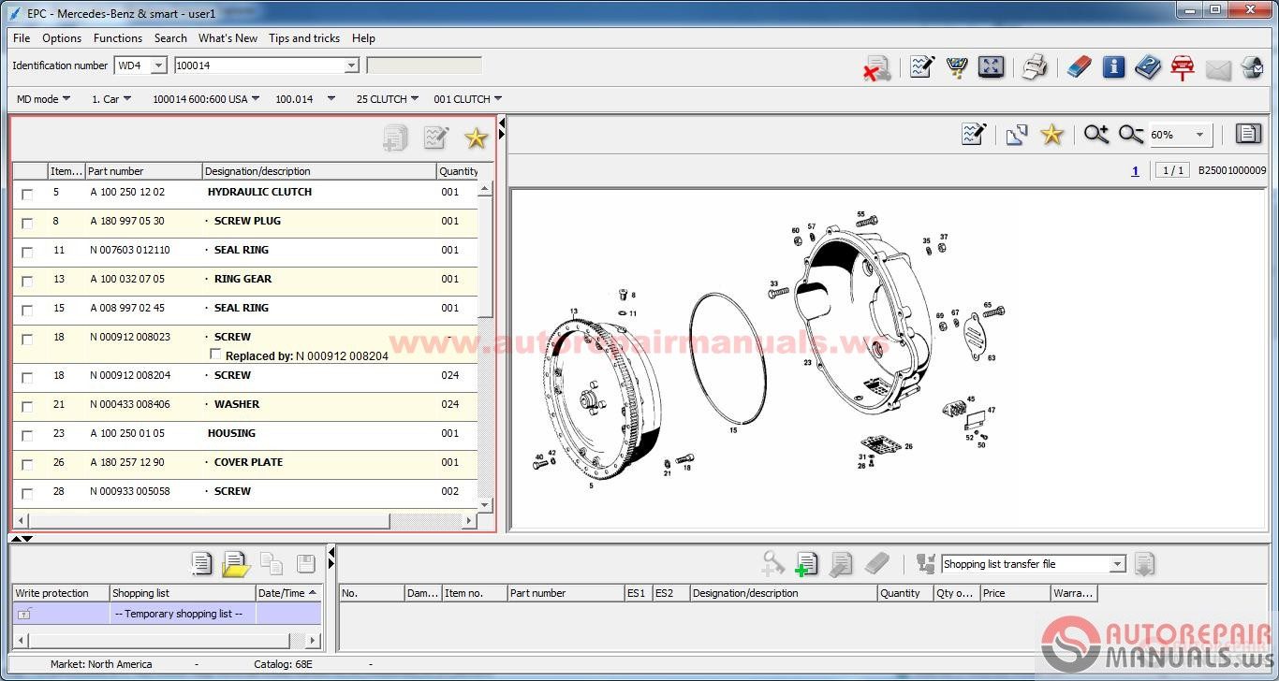Sort by the Designation/description column header
The image size is (1279, 681).
tap(319, 171)
